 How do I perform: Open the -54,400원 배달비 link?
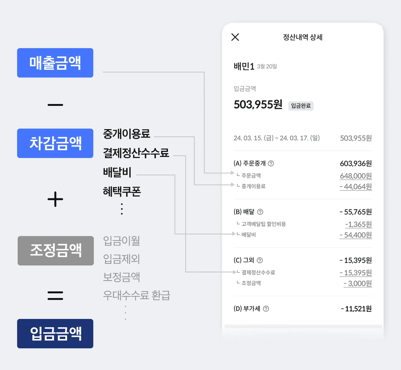point(356,235)
